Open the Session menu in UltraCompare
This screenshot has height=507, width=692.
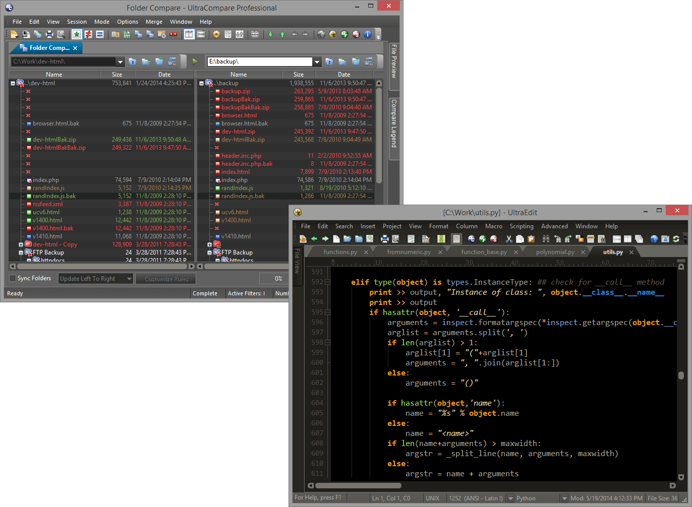click(77, 22)
